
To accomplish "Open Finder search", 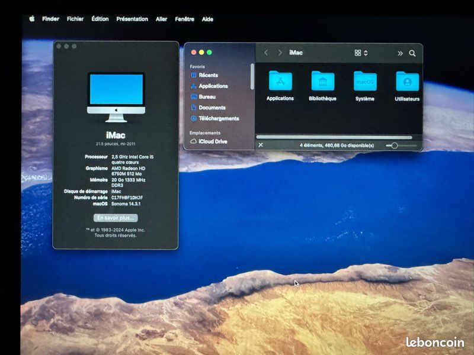I will click(x=412, y=53).
